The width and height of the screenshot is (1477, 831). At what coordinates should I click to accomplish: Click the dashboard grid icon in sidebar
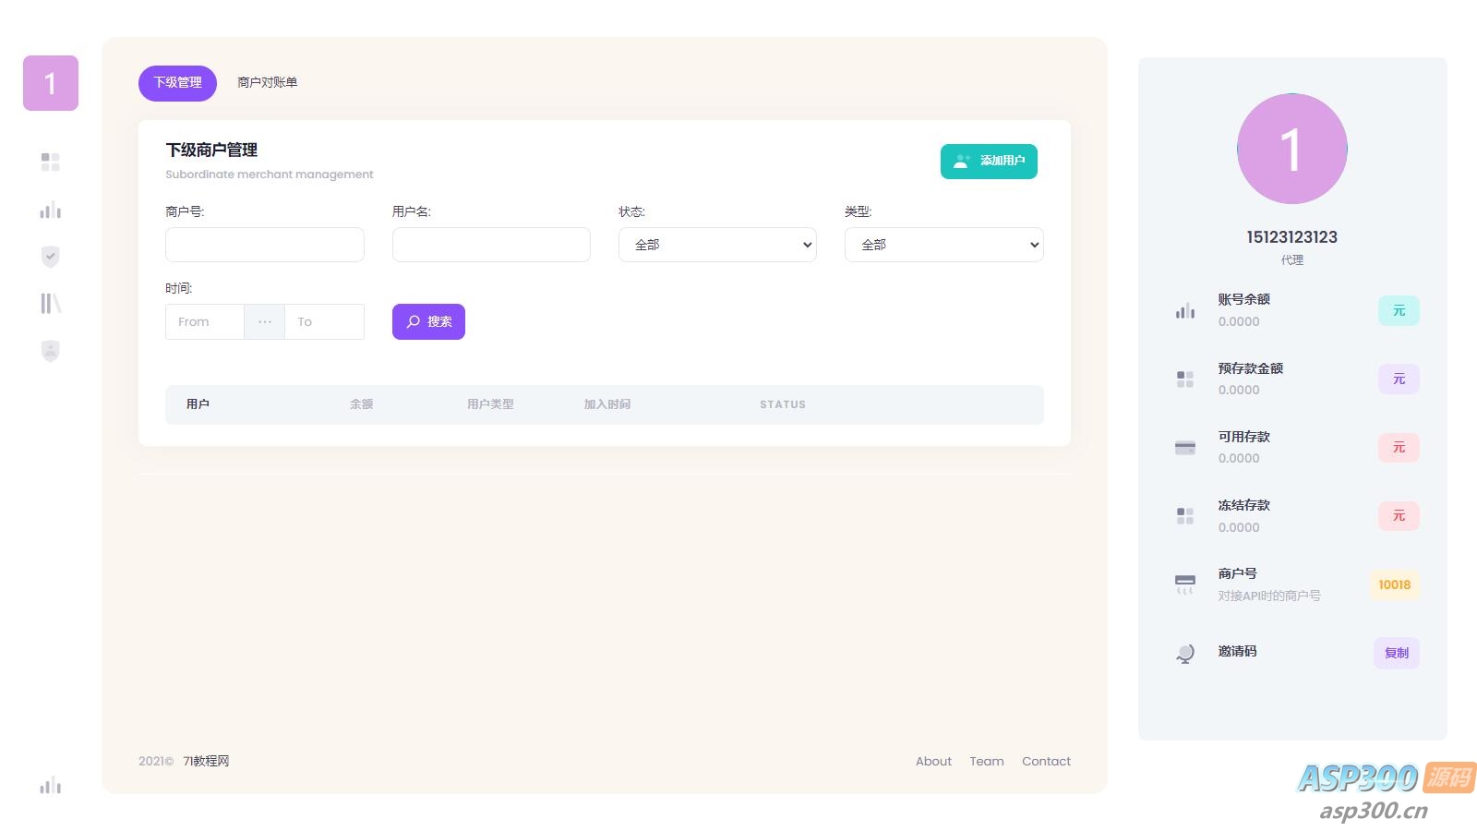pyautogui.click(x=50, y=163)
